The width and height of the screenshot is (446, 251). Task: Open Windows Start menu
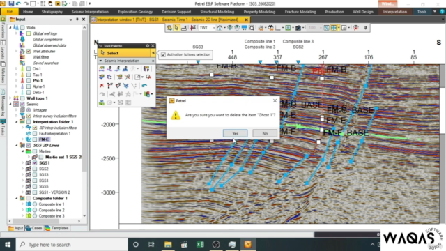(8, 245)
